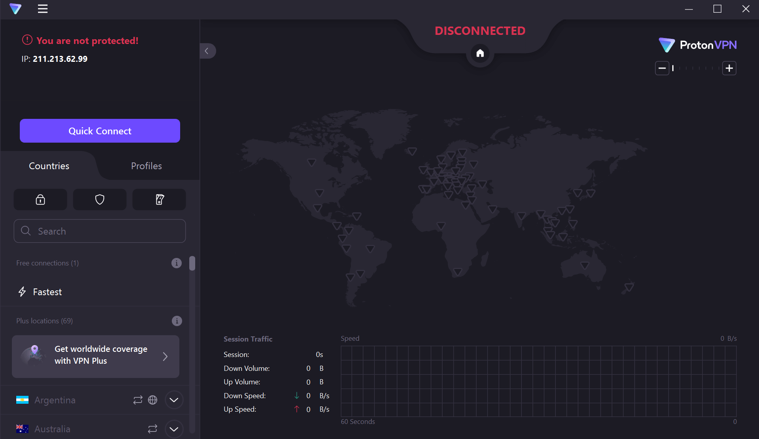759x439 pixels.
Task: Click the globe icon beside Argentina
Action: (x=152, y=400)
